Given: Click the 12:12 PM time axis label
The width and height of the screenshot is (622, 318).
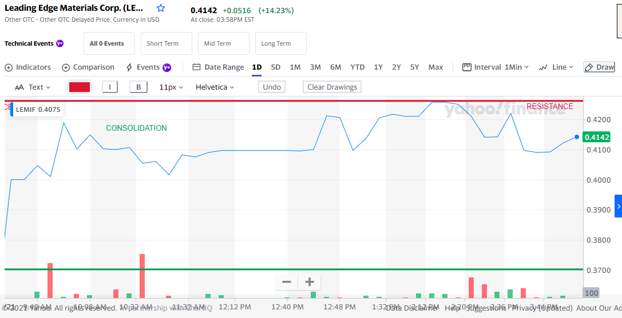Looking at the screenshot, I should 235,307.
